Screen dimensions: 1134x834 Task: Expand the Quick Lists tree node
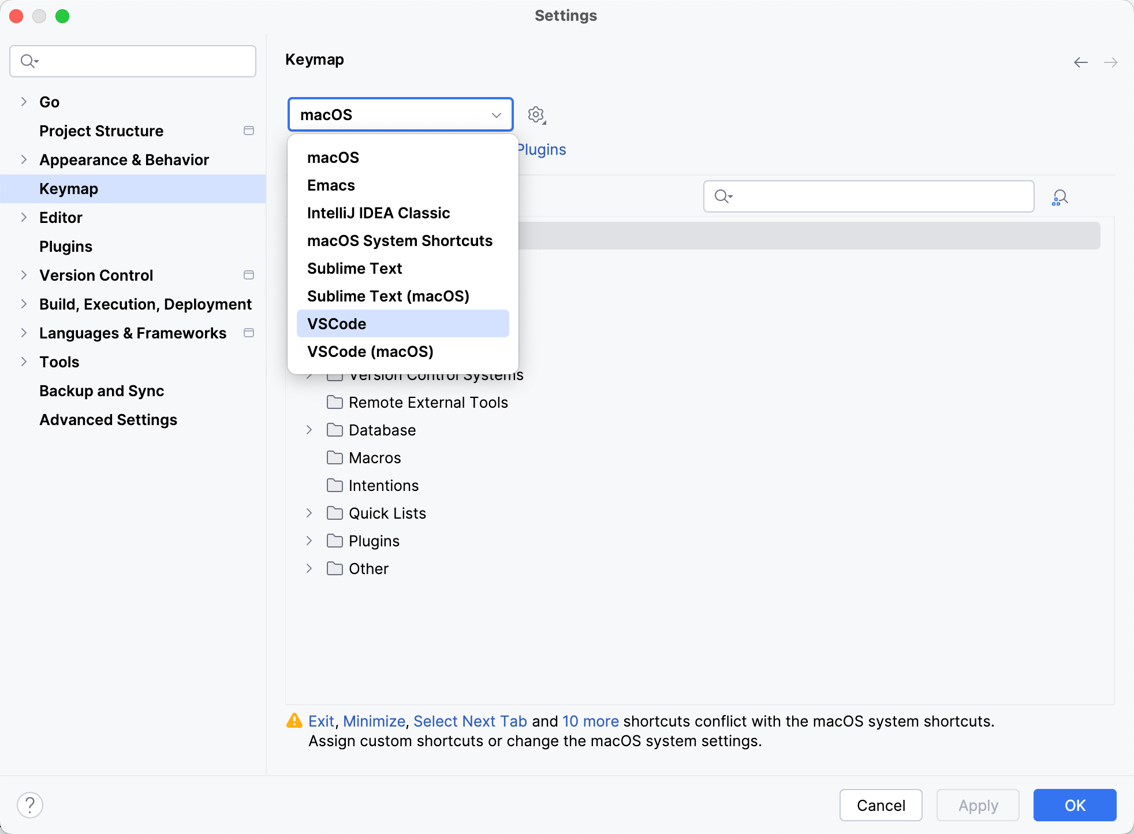point(308,513)
